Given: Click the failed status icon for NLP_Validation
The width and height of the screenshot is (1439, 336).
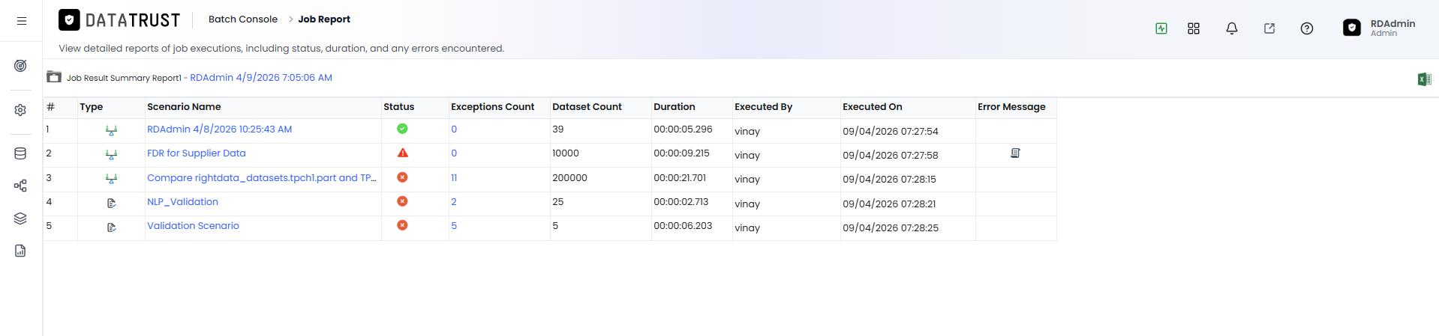Looking at the screenshot, I should (402, 201).
